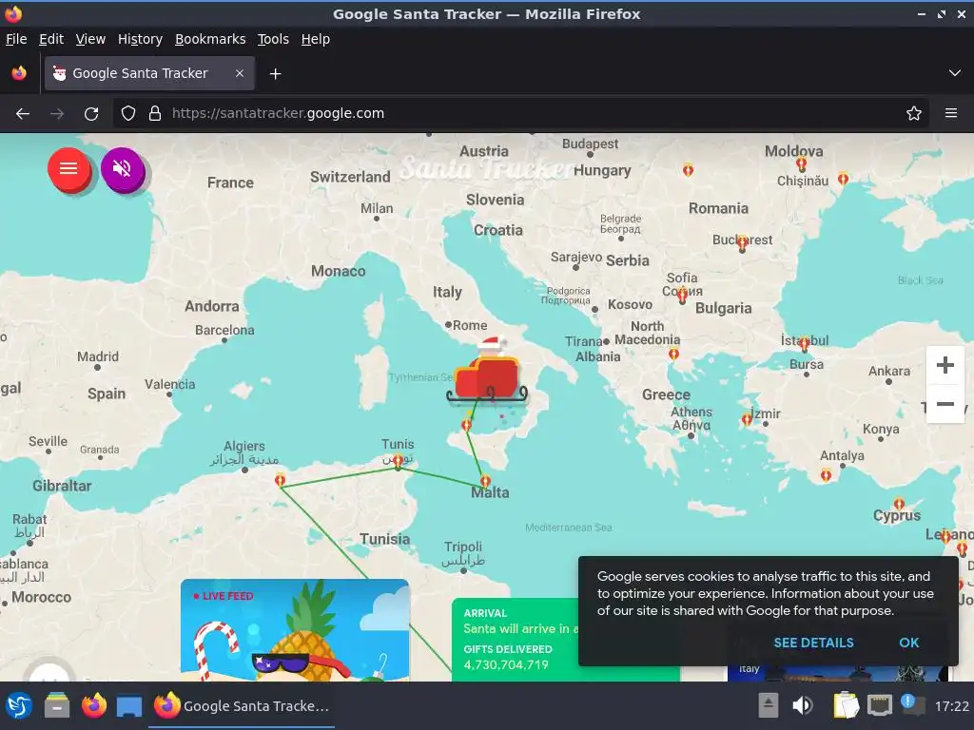Image resolution: width=974 pixels, height=730 pixels.
Task: Click the Tripoli city label
Action: 463,553
